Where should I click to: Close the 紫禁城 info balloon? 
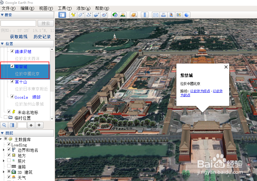pos(226,67)
